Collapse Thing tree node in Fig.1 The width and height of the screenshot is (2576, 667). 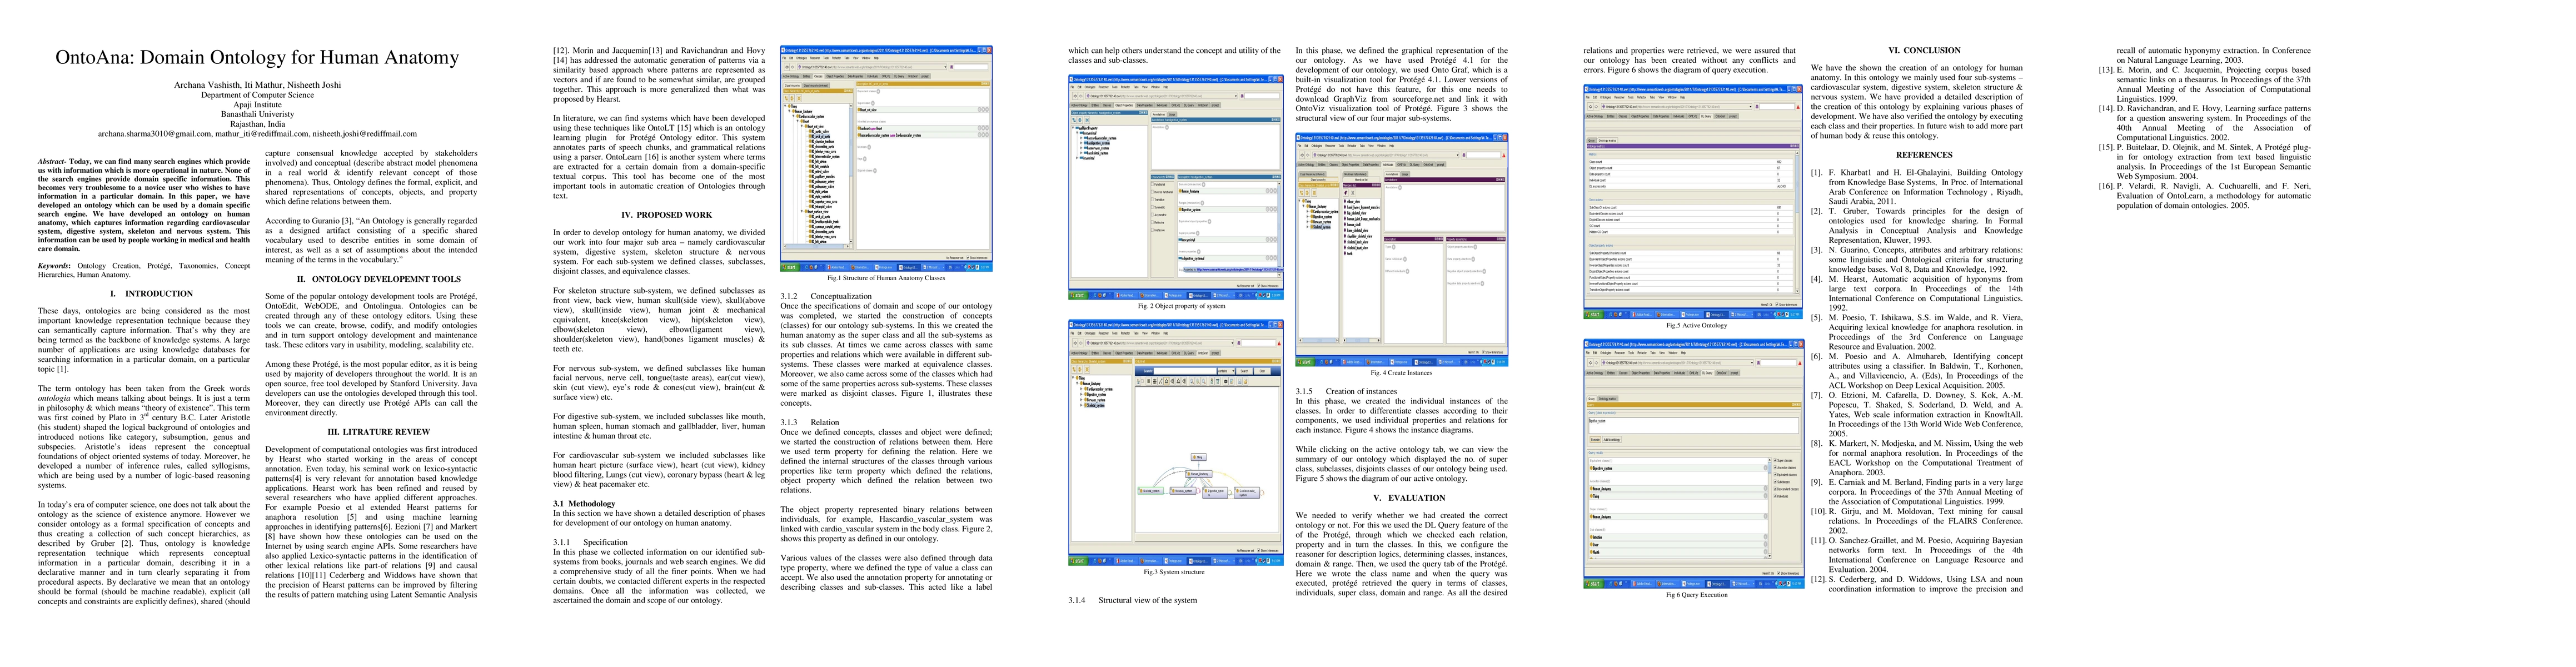pos(785,106)
